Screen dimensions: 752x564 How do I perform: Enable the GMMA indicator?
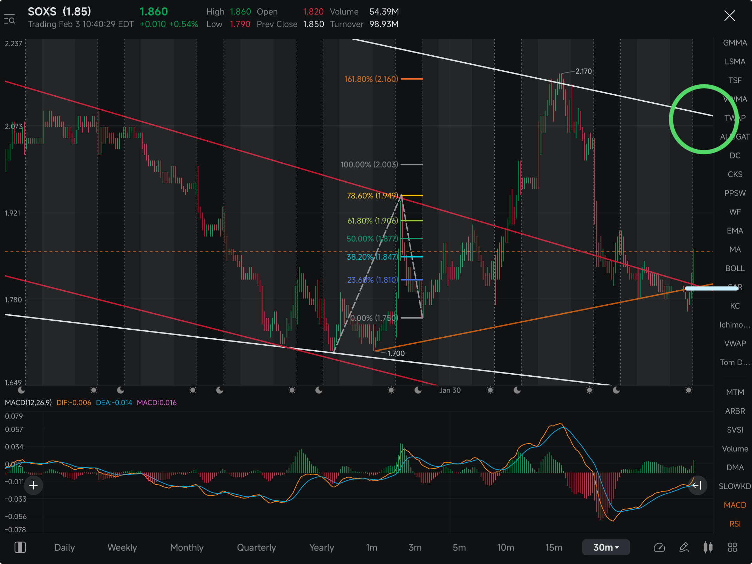tap(735, 43)
